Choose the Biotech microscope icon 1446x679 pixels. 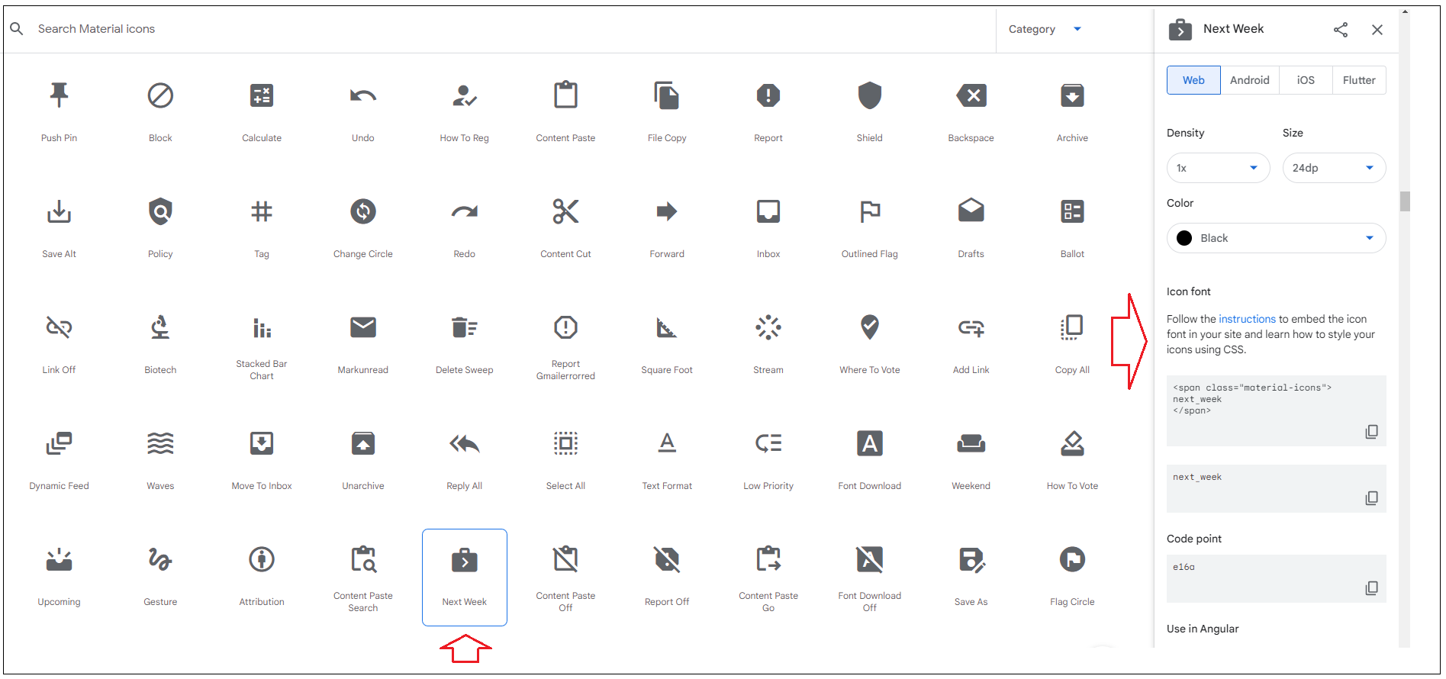[x=160, y=328]
